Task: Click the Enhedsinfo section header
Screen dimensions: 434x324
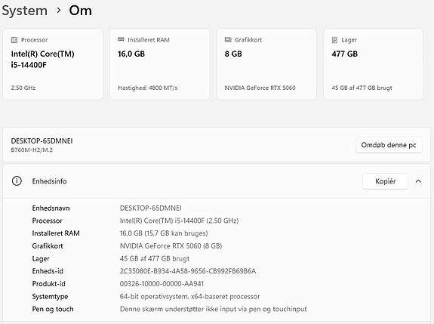Action: 217,181
